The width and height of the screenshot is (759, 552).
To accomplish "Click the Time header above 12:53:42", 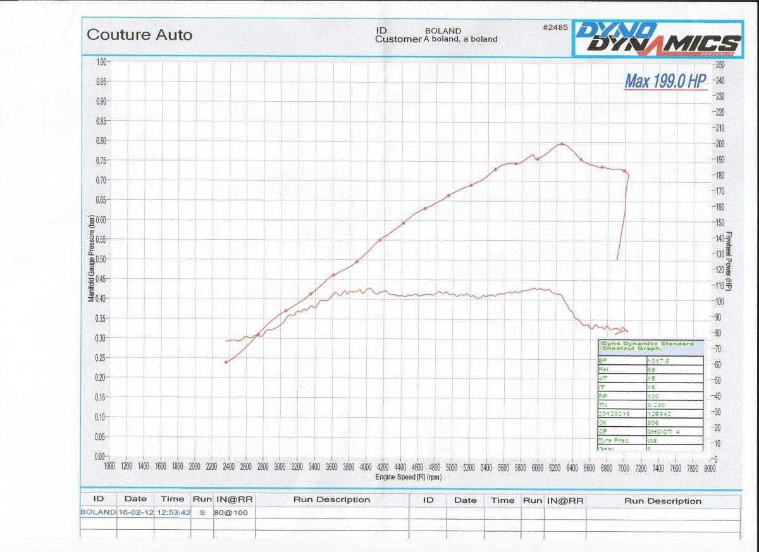I will [172, 500].
